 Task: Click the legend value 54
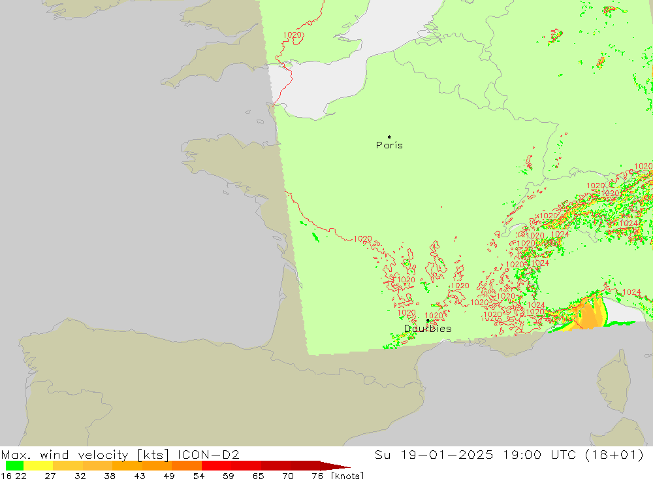(199, 476)
